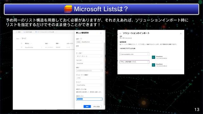Click the info icon next to the 名前 label
The image size is (203, 114).
pos(81,39)
